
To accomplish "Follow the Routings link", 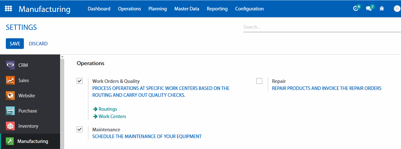I will [108, 109].
